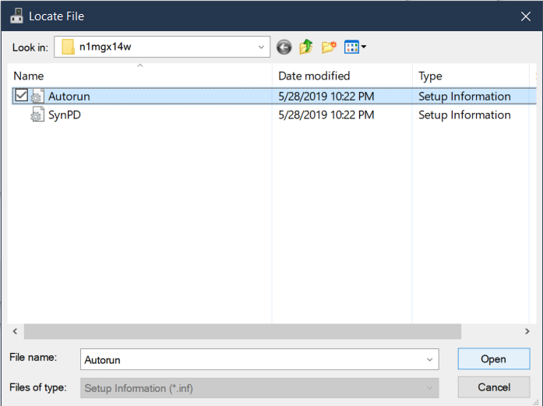Screen dimensions: 543x406
Task: Open the View Menu icon
Action: (351, 48)
